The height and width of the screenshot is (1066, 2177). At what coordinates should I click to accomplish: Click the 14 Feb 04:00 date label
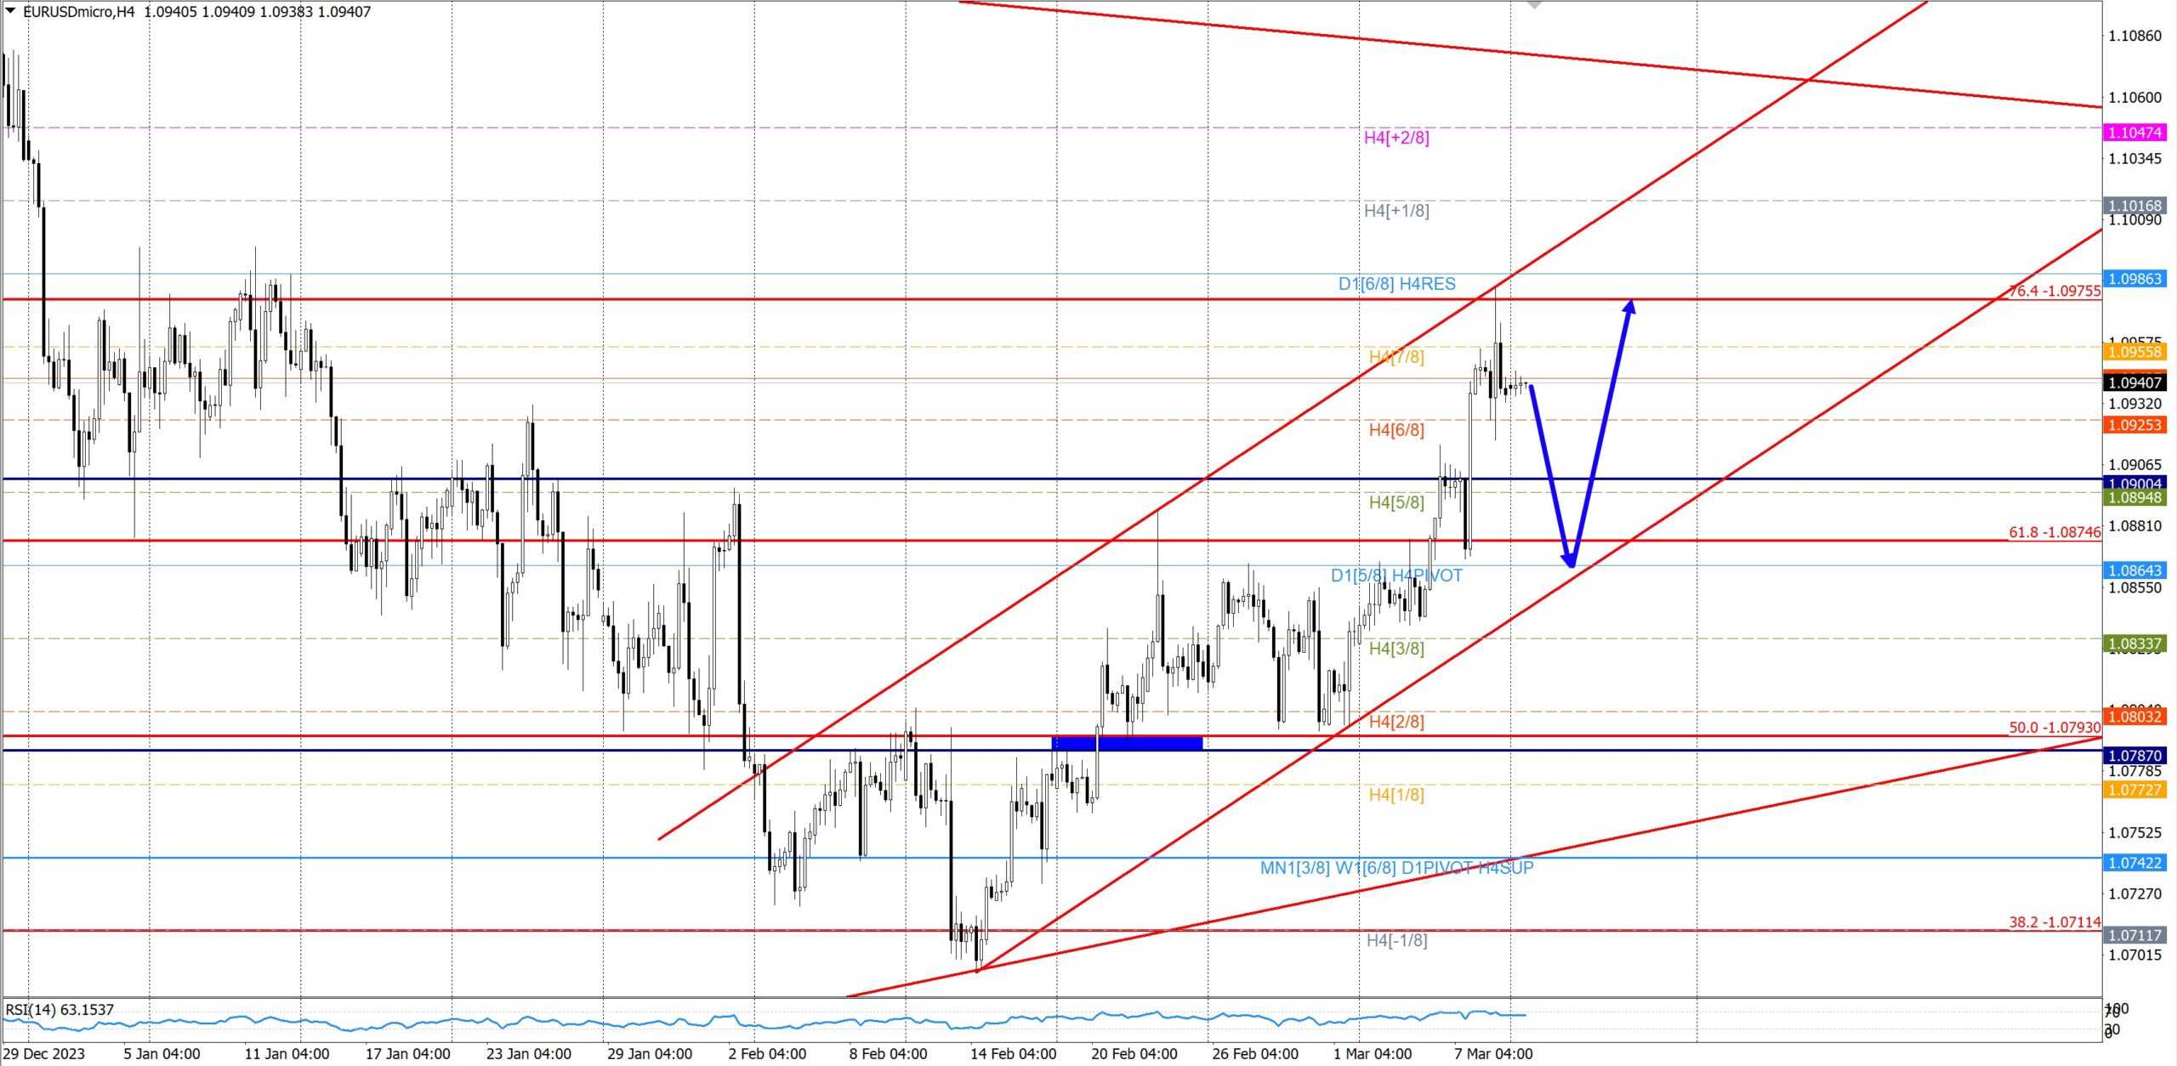coord(1013,1054)
